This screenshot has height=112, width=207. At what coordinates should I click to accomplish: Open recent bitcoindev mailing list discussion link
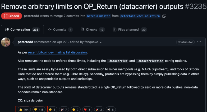point(57,52)
